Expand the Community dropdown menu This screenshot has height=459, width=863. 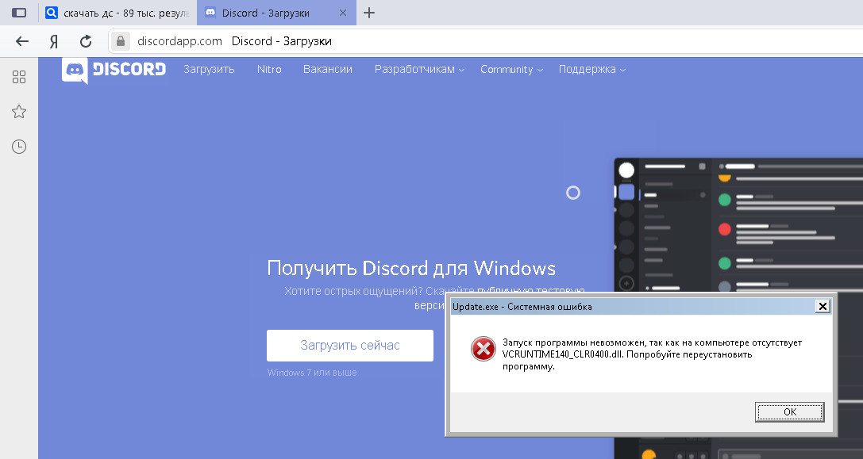[512, 69]
